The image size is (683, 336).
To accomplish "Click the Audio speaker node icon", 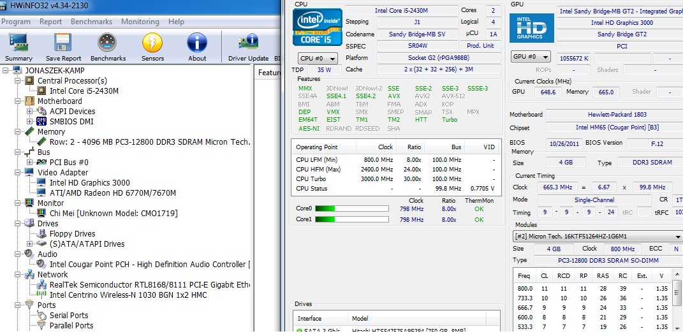I will pyautogui.click(x=30, y=254).
